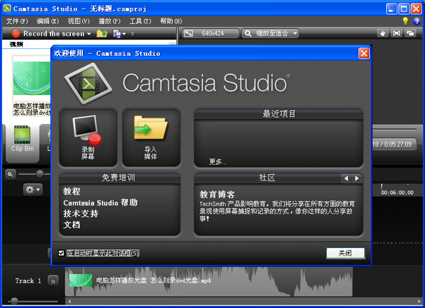Open the 视图(V) menu
The width and height of the screenshot is (425, 308).
pos(79,21)
